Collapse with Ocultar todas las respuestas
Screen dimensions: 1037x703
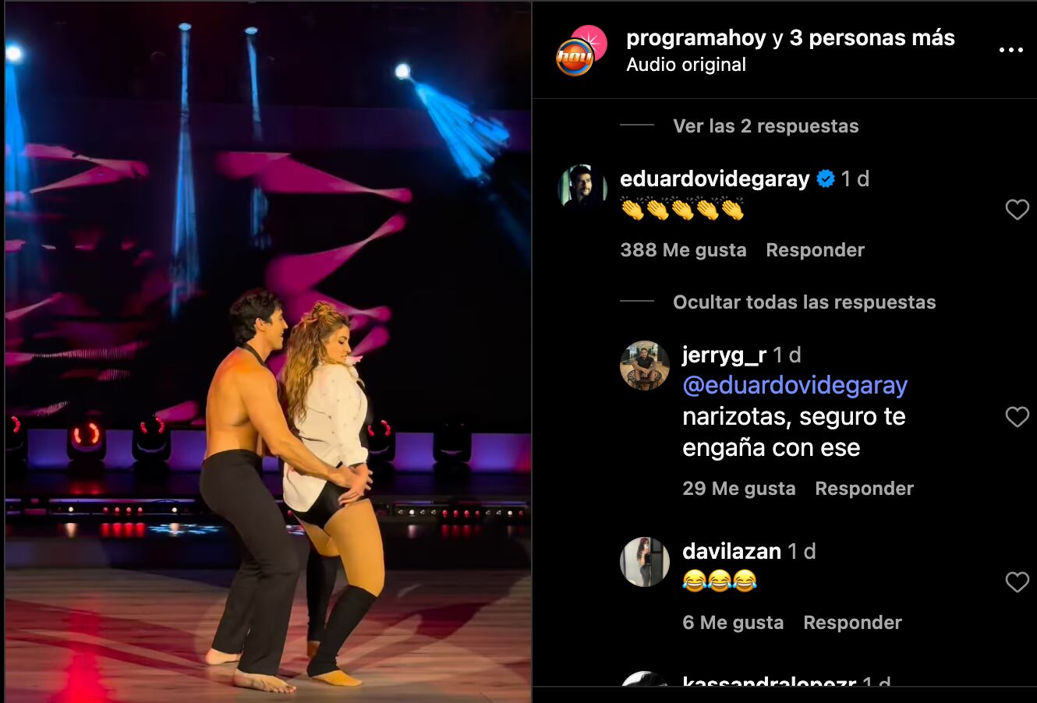point(804,302)
